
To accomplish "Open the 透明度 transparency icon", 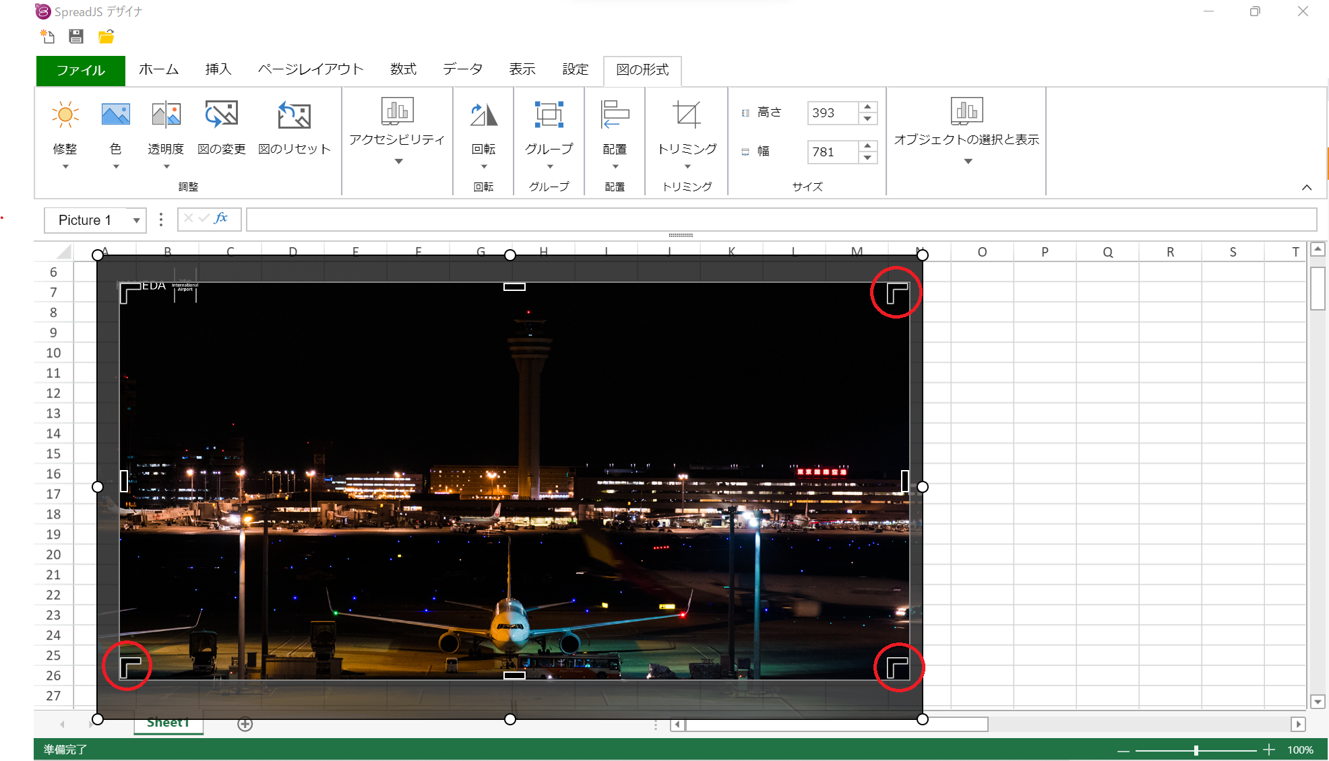I will point(166,115).
